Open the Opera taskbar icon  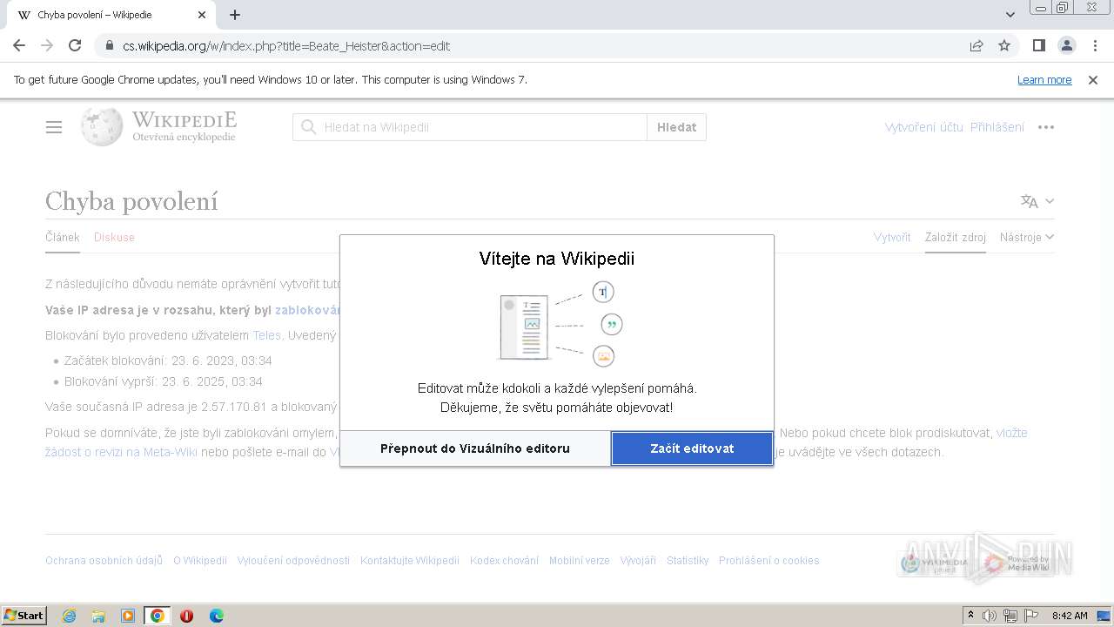coord(186,616)
